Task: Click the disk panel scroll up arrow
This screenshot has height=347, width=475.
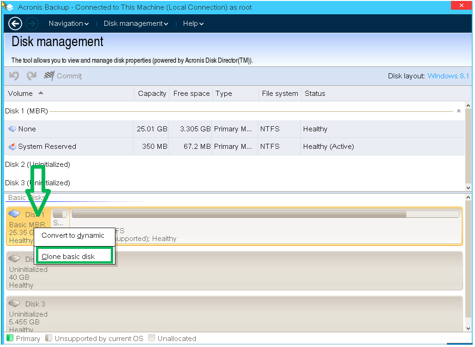Action: point(469,197)
